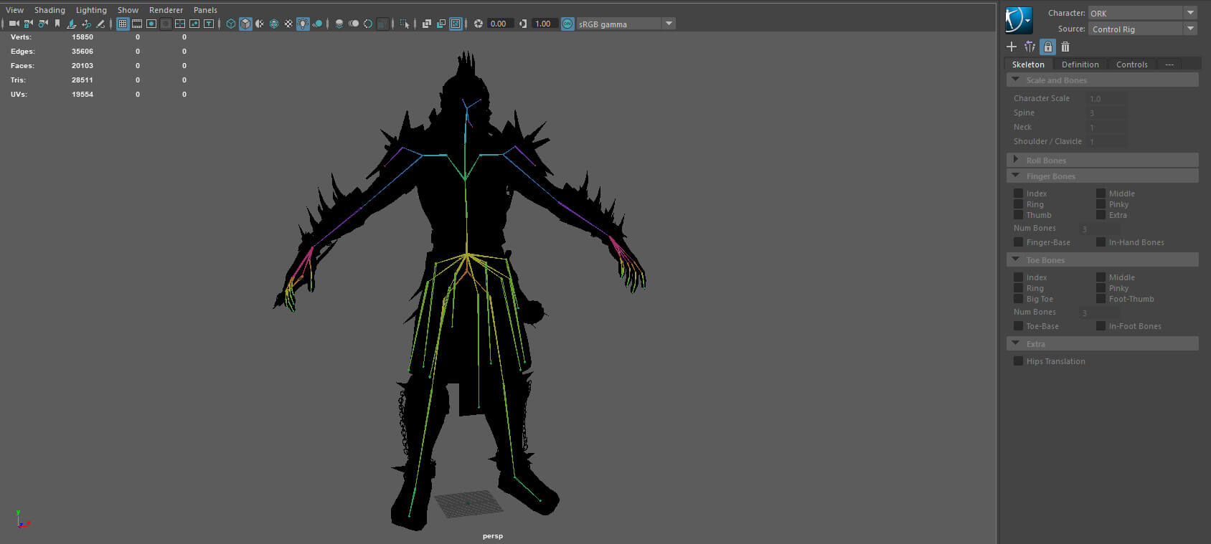1211x544 pixels.
Task: Toggle the Film Gate icon
Action: tap(137, 24)
